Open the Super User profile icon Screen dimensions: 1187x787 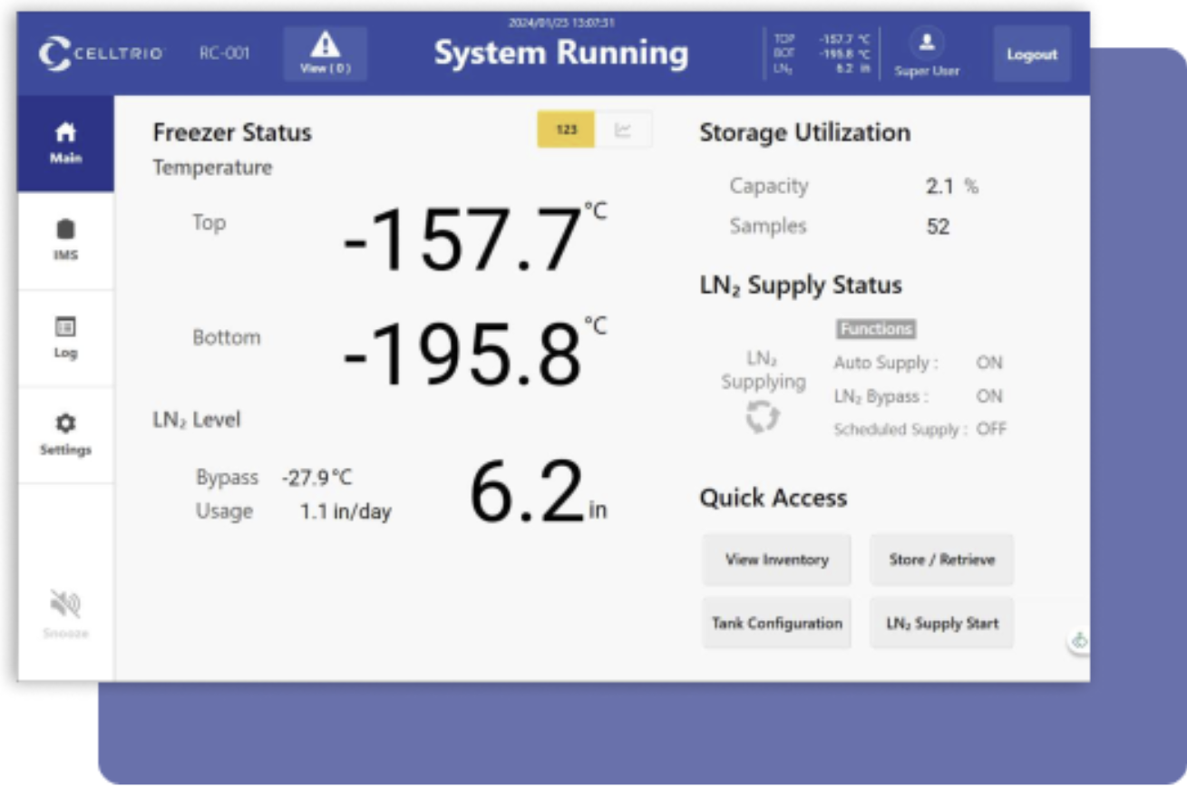tap(927, 43)
